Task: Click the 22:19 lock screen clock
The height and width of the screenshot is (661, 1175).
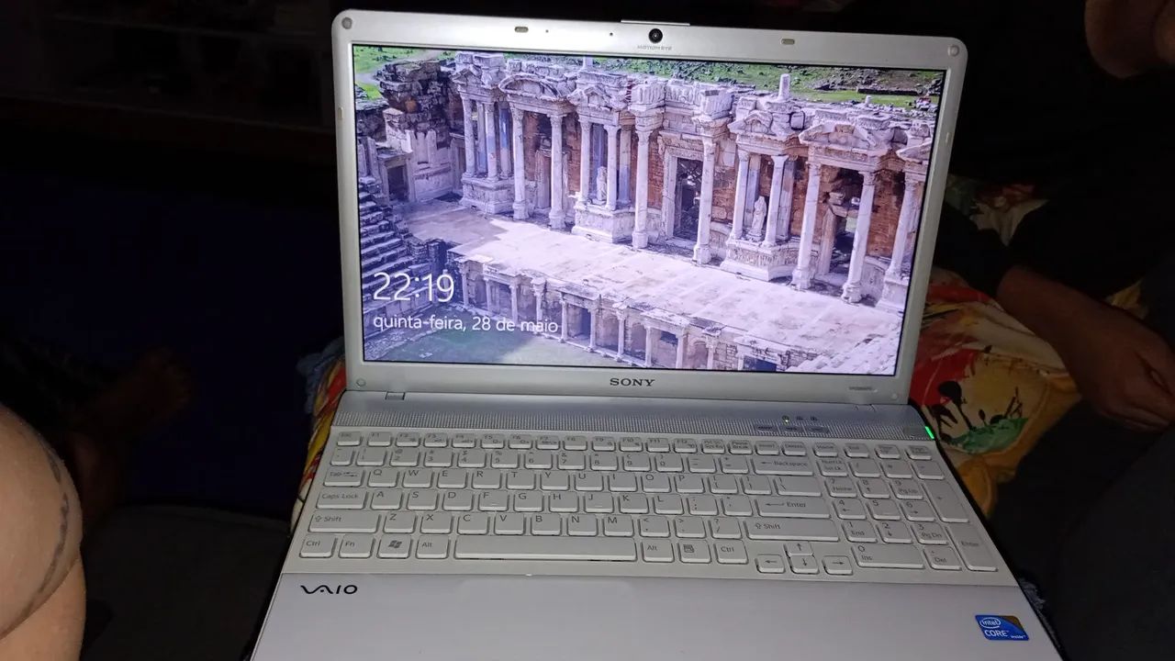Action: [413, 288]
